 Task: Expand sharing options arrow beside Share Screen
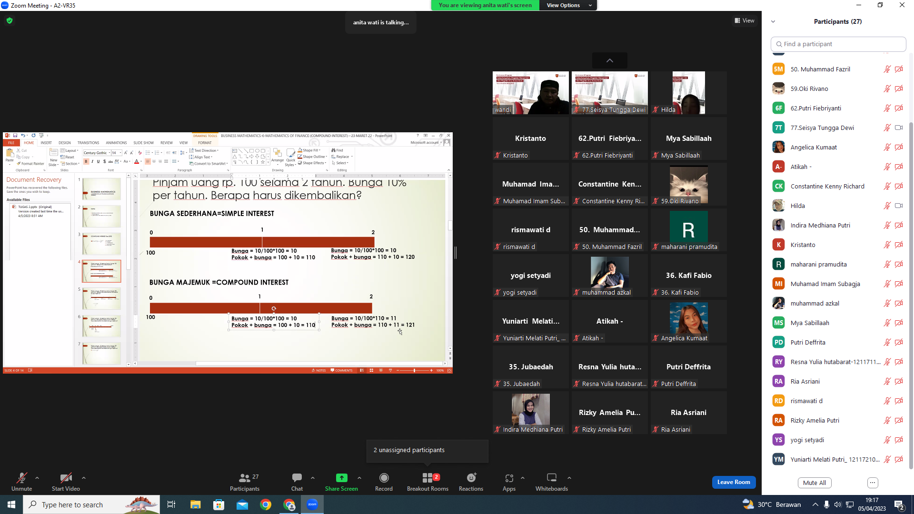359,478
